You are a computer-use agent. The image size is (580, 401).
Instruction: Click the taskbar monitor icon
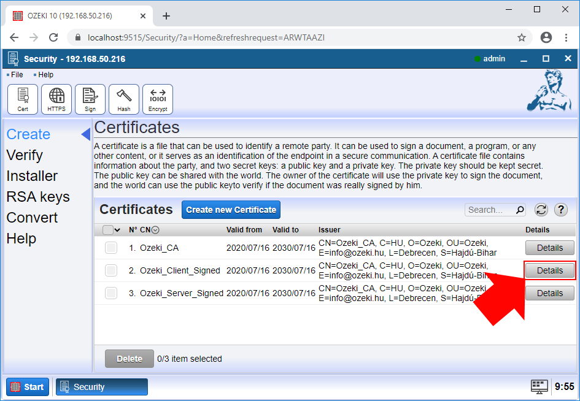(539, 386)
